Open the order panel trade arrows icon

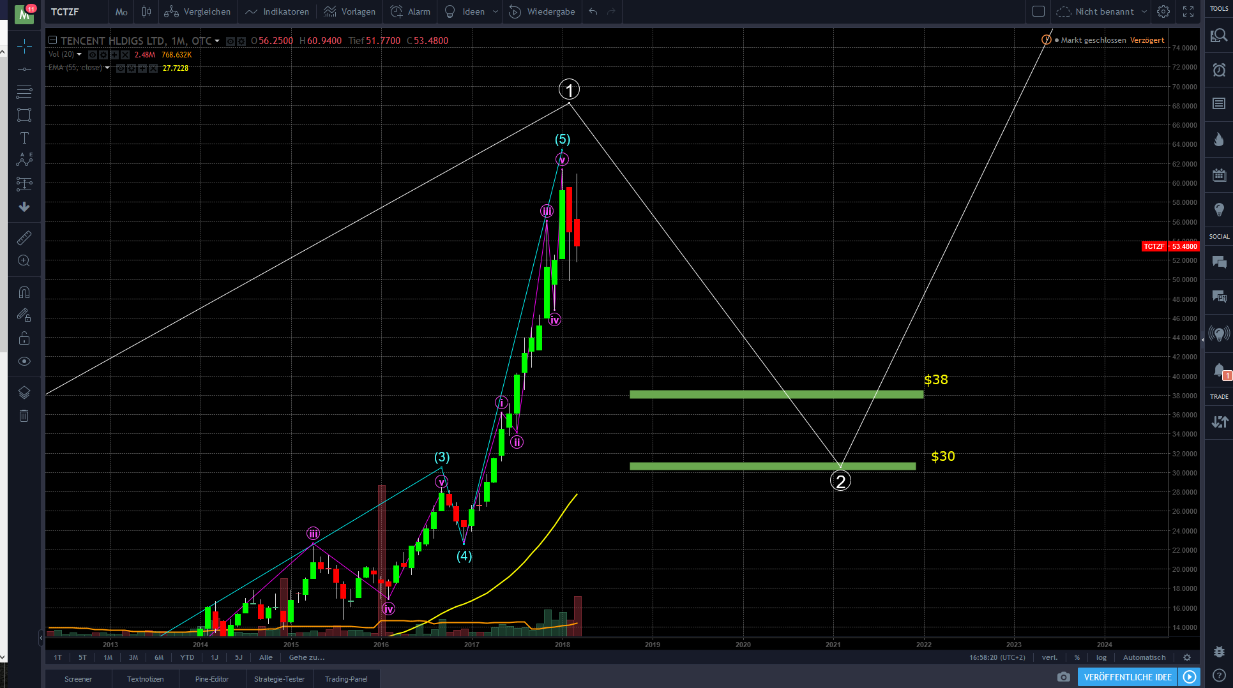pyautogui.click(x=1219, y=421)
